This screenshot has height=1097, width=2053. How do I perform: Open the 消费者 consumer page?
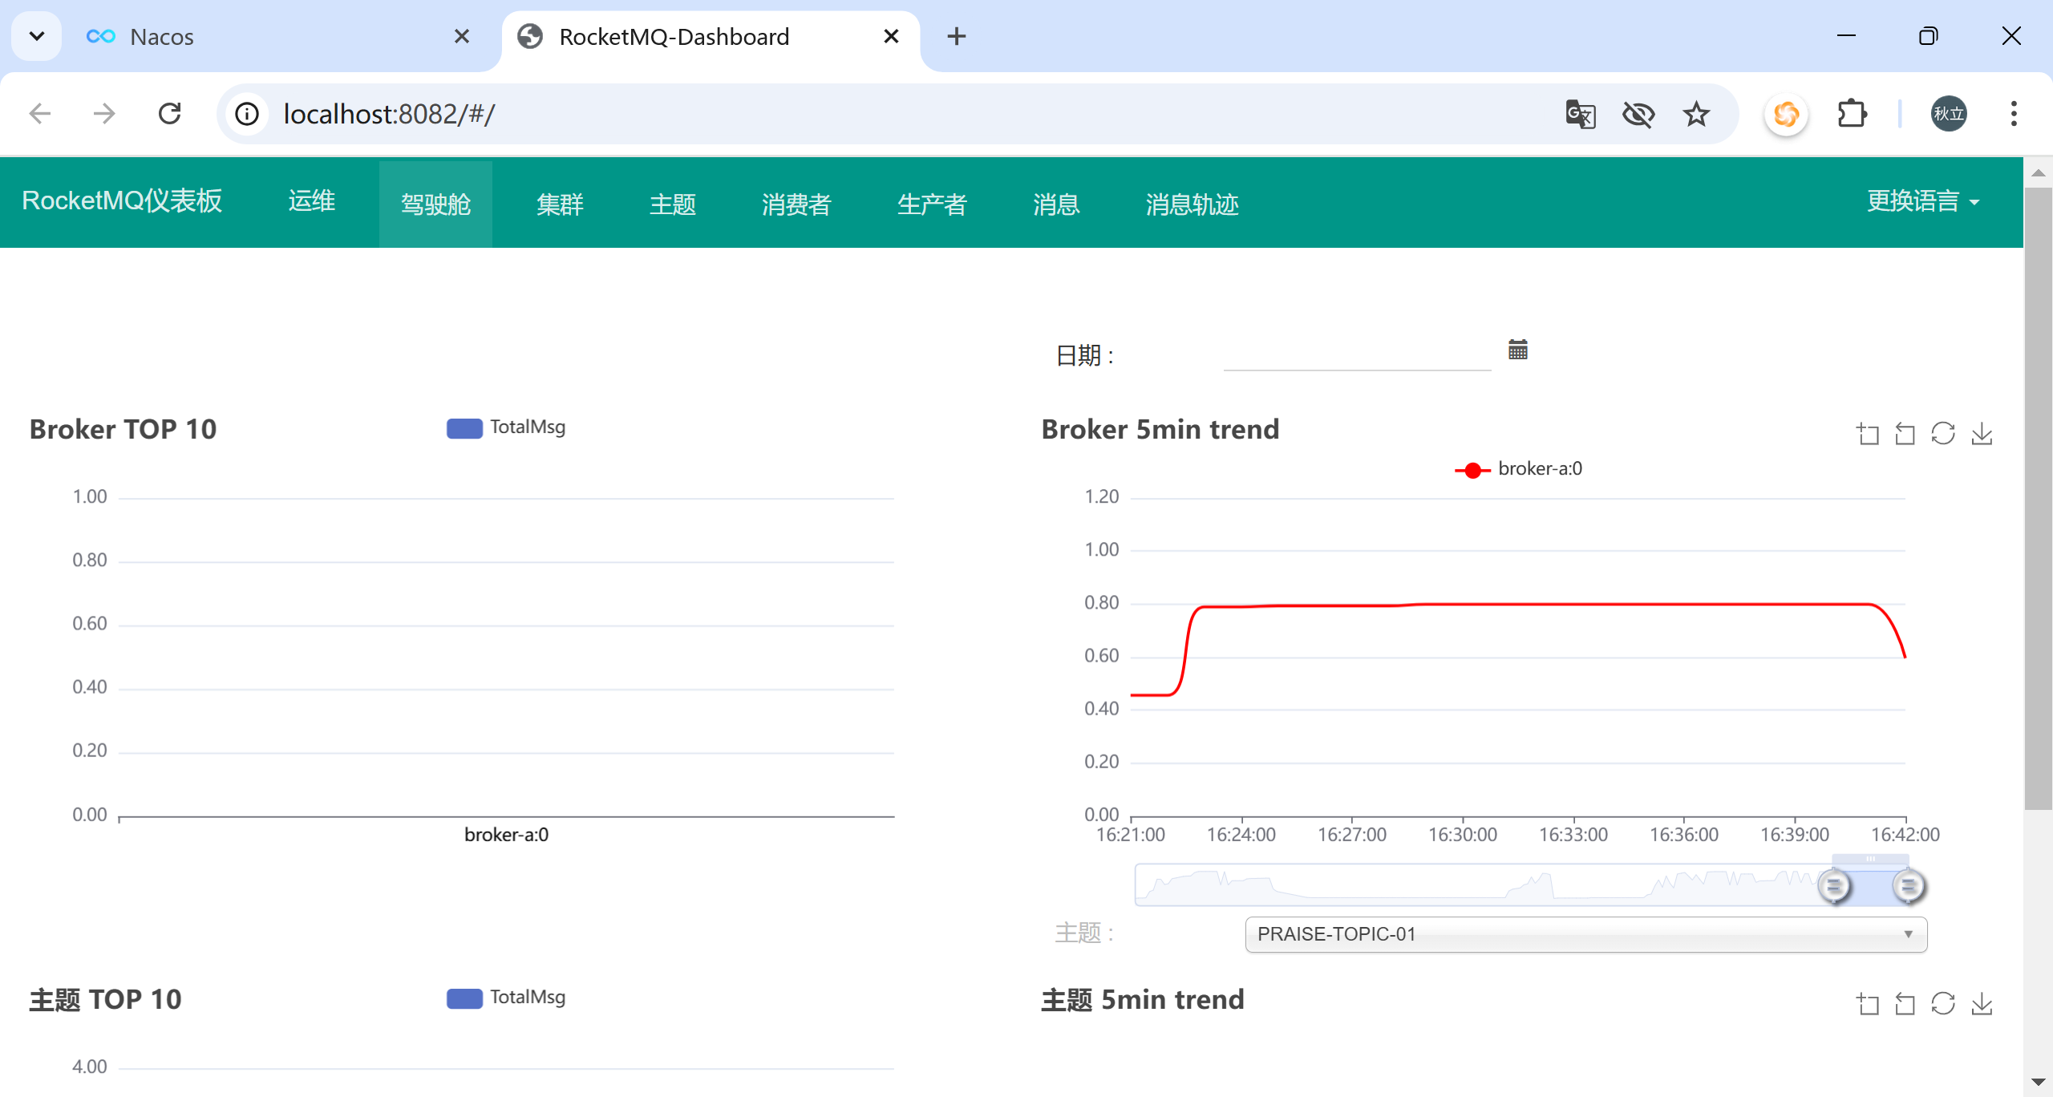(796, 204)
